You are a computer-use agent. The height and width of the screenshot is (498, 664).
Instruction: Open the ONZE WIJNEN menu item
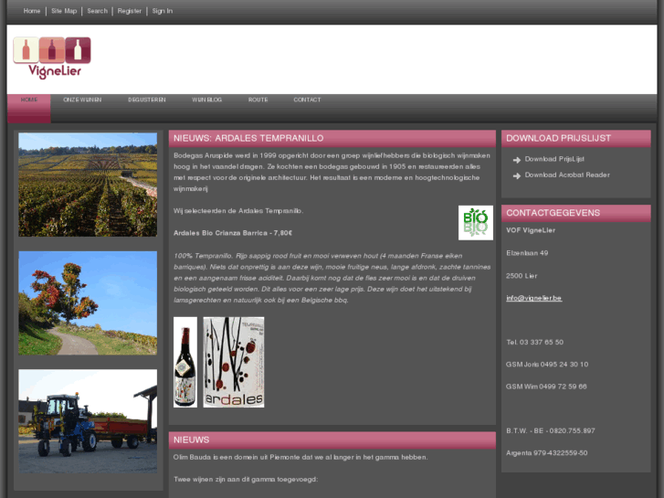pos(82,100)
